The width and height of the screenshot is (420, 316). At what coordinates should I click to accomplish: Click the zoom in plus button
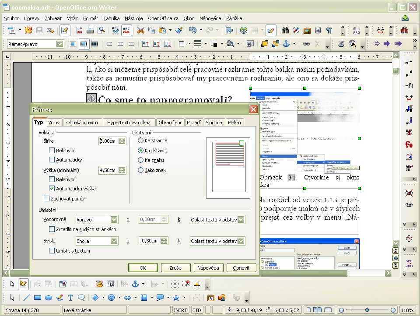pyautogui.click(x=393, y=310)
